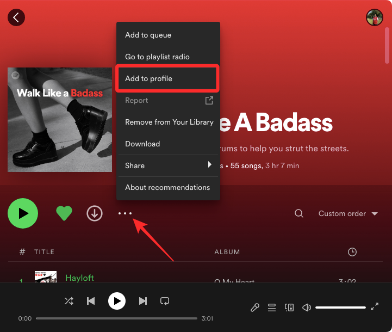This screenshot has height=332, width=392.
Task: Sort by TITLE column header
Action: (44, 251)
